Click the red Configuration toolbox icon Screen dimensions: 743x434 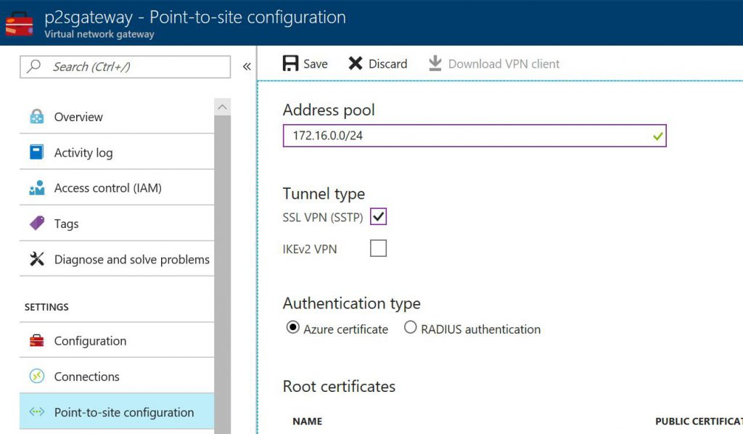(36, 340)
